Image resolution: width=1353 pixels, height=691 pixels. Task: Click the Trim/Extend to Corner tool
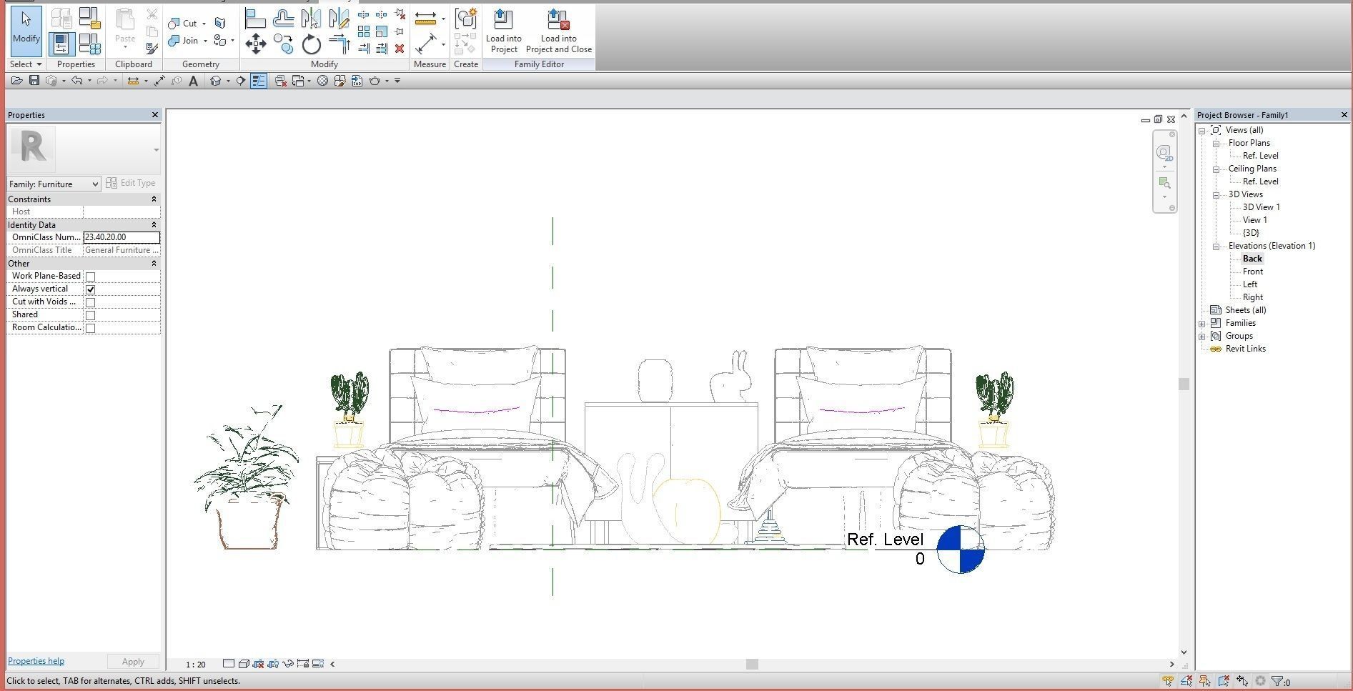339,44
